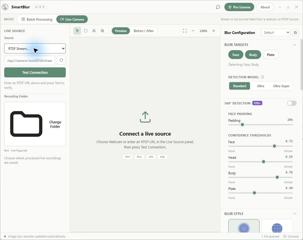Click the right panel vertical scrollbar
The width and height of the screenshot is (303, 240).
(301, 65)
